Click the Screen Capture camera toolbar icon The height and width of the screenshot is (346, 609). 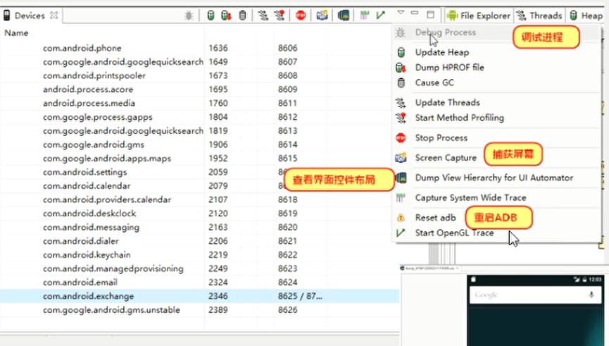click(x=322, y=16)
